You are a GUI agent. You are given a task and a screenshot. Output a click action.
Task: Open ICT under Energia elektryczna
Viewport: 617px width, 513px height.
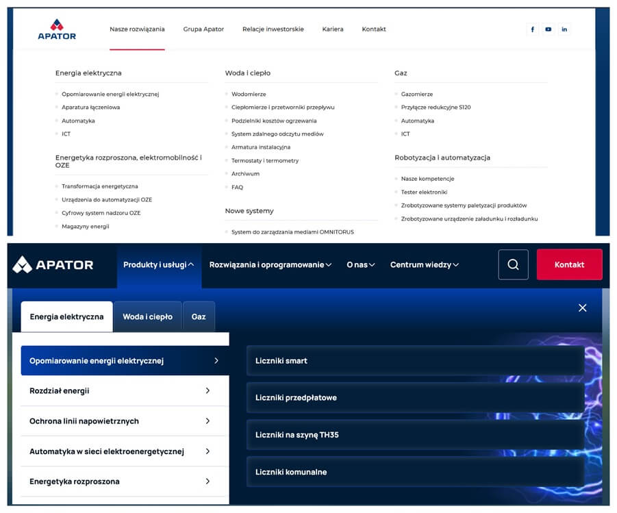(x=66, y=134)
